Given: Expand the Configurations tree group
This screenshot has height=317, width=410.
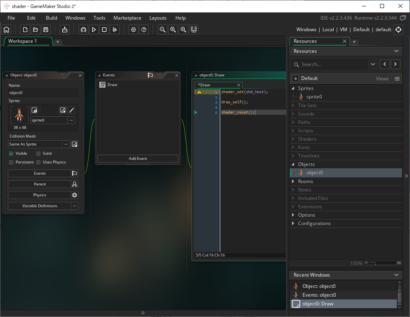Looking at the screenshot, I should click(x=293, y=223).
